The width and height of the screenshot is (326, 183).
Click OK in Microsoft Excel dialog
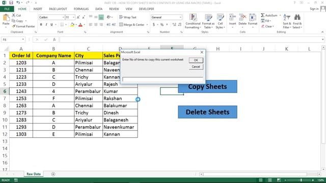[196, 60]
